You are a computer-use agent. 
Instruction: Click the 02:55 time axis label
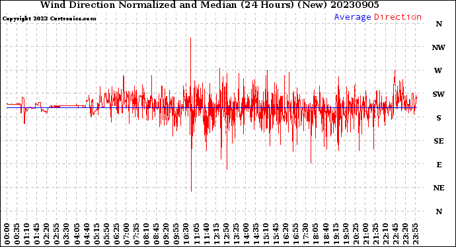(x=57, y=234)
